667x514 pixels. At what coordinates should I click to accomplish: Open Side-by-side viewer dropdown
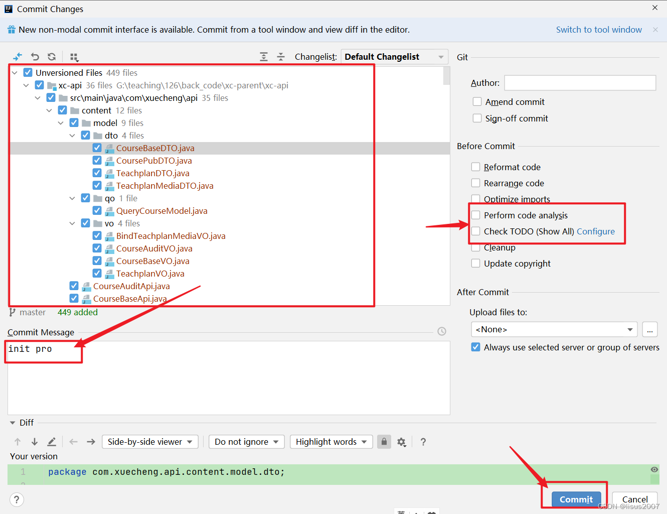[150, 442]
